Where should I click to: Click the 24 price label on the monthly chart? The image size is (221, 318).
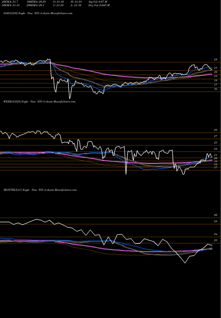click(215, 234)
